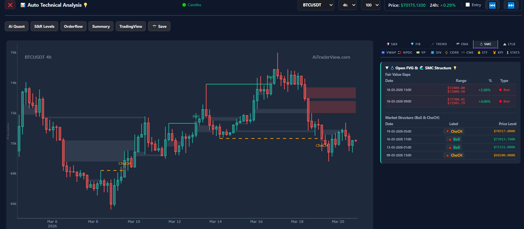The height and width of the screenshot is (229, 524).
Task: Select the ETF money bag indicator
Action: click(x=482, y=52)
